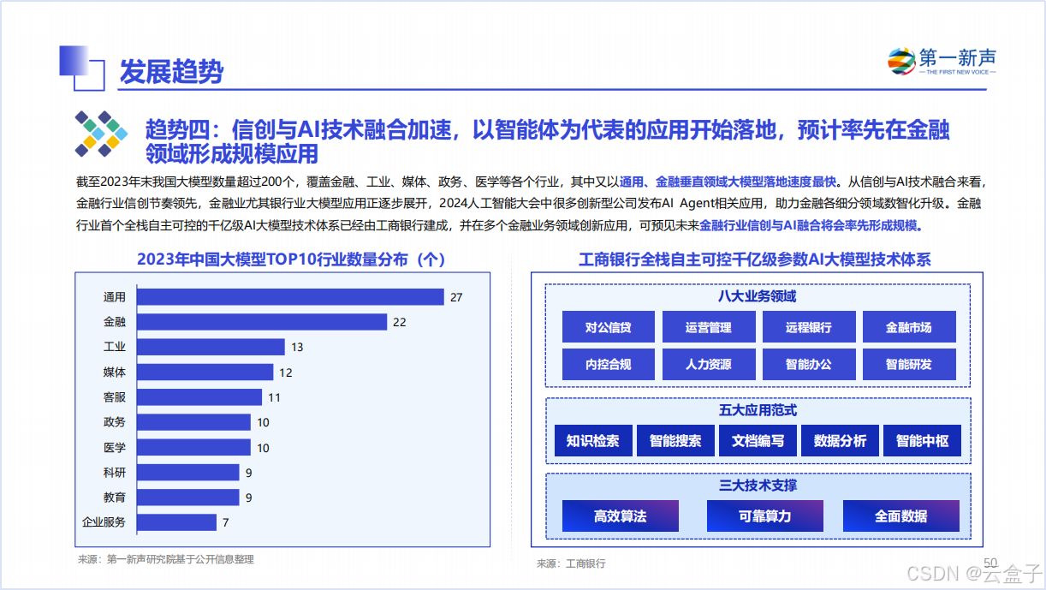Click the 智能搜索 box

click(x=675, y=441)
